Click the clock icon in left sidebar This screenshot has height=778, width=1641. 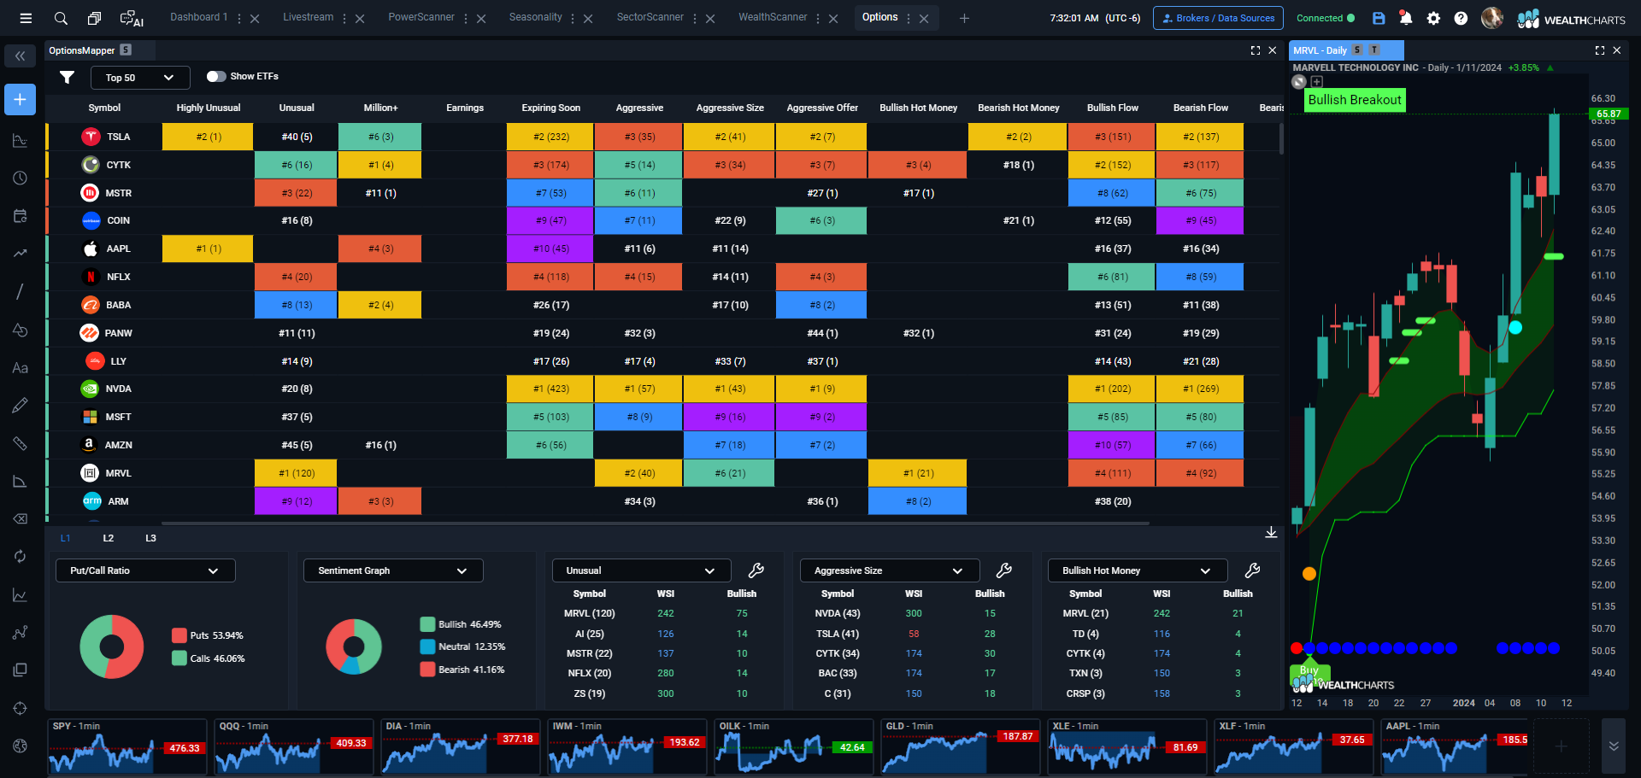[20, 178]
